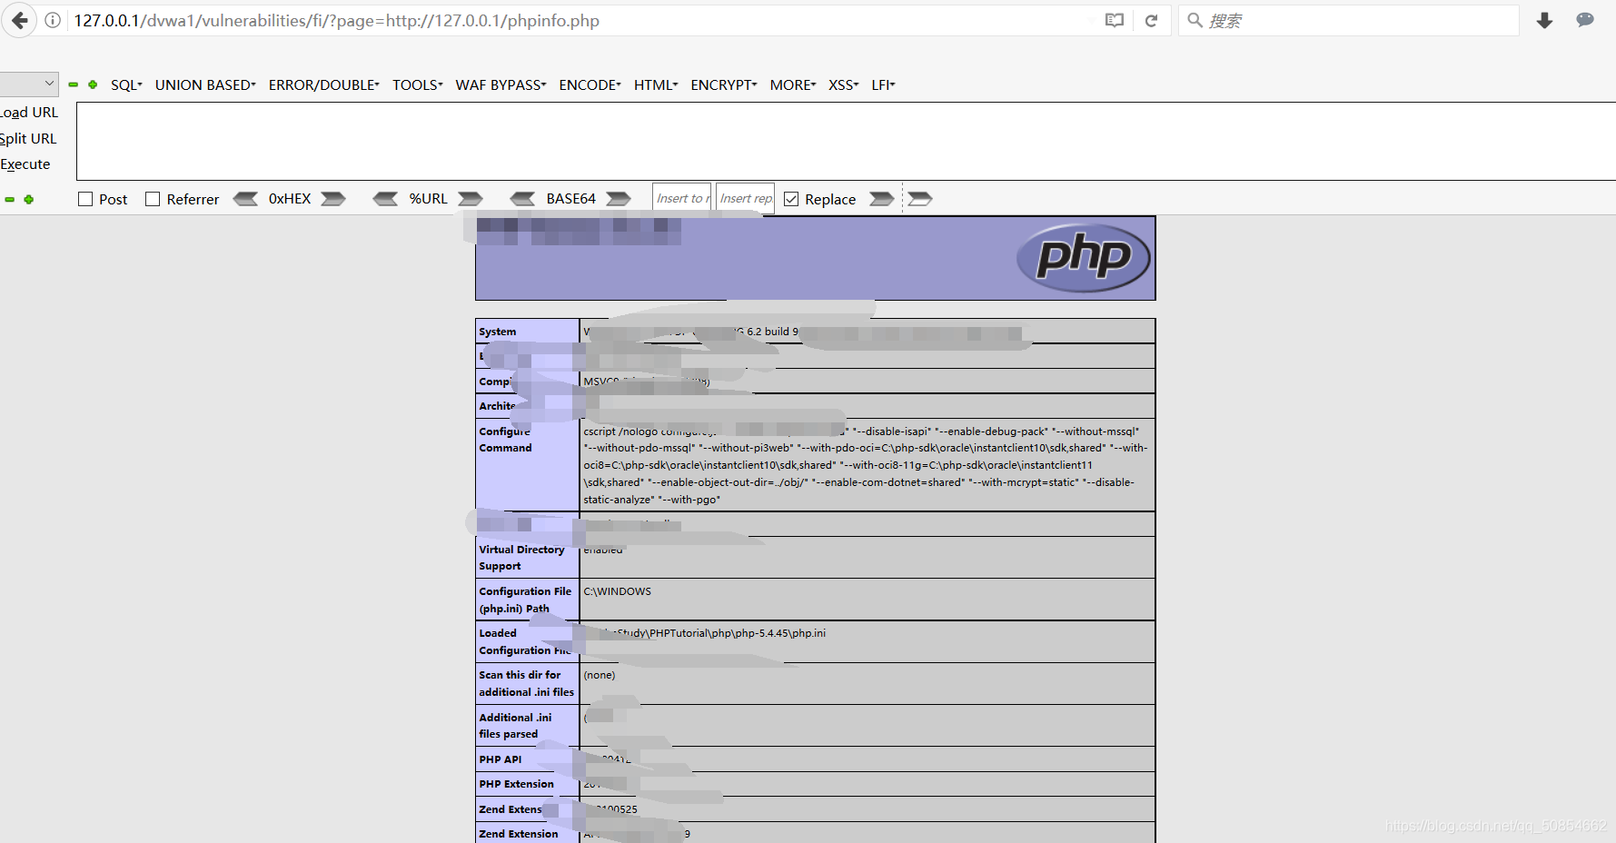The height and width of the screenshot is (843, 1616).
Task: Open the downloads arrow icon
Action: (1544, 20)
